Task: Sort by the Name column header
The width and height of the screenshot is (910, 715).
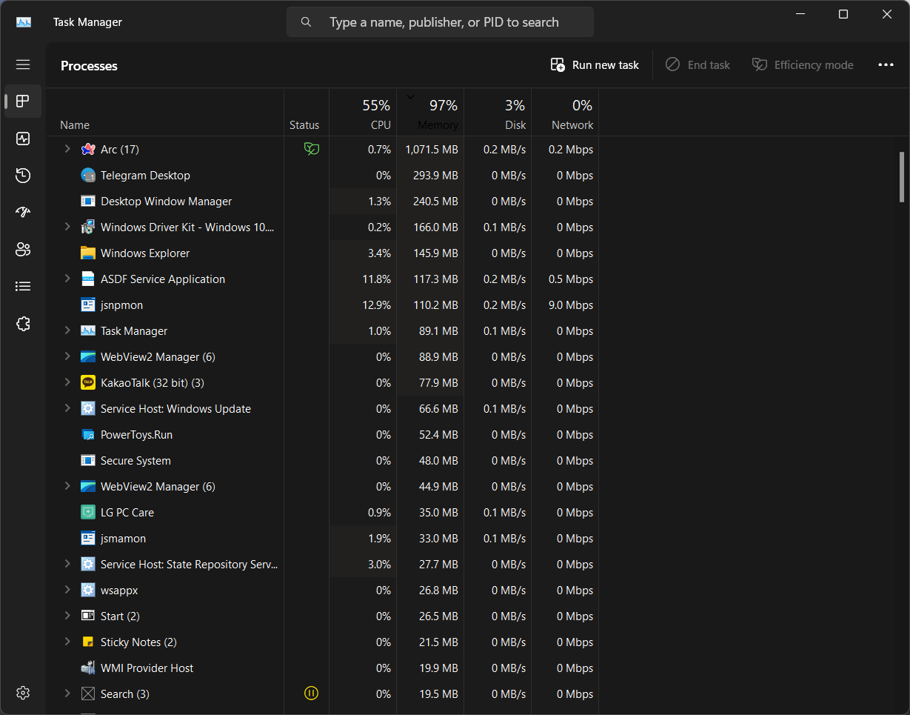Action: [165, 113]
